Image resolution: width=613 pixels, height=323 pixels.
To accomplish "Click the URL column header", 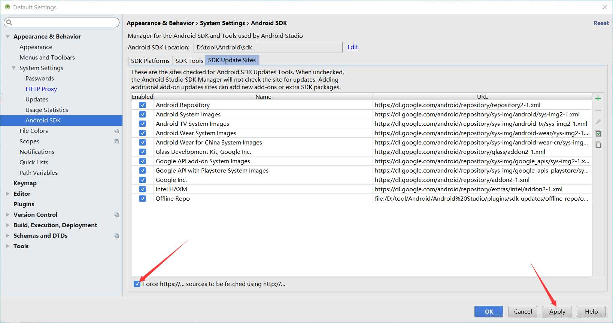I will 482,97.
